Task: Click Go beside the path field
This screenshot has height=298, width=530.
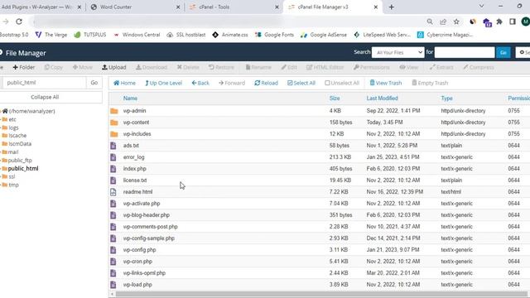Action: click(x=94, y=83)
